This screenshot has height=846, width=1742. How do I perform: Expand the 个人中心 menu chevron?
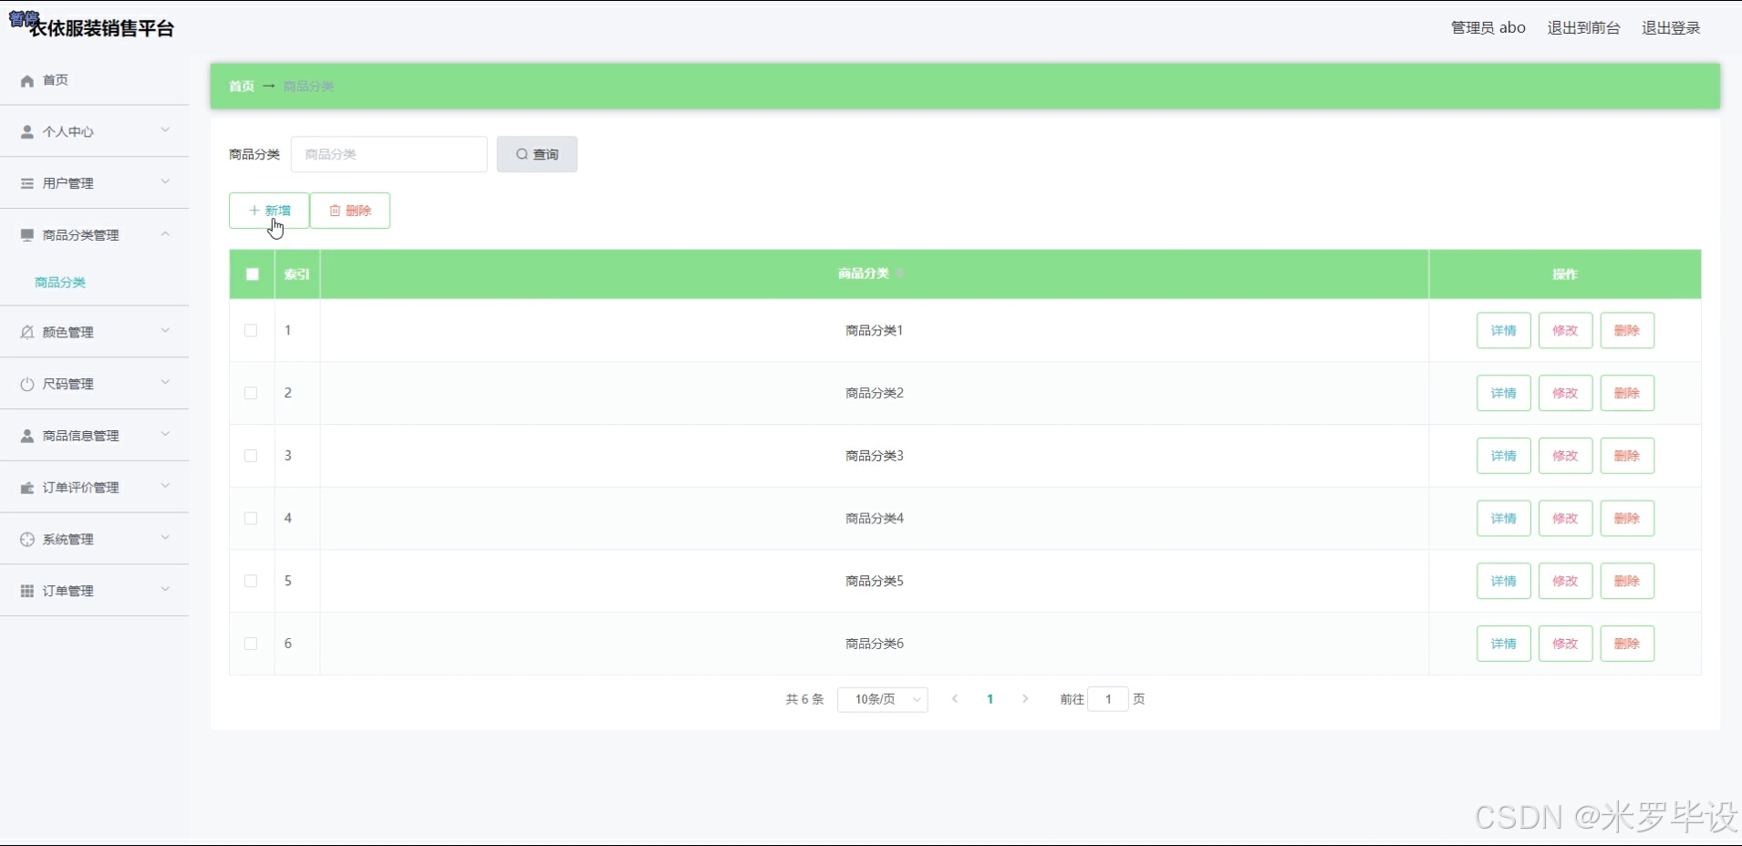pyautogui.click(x=165, y=130)
